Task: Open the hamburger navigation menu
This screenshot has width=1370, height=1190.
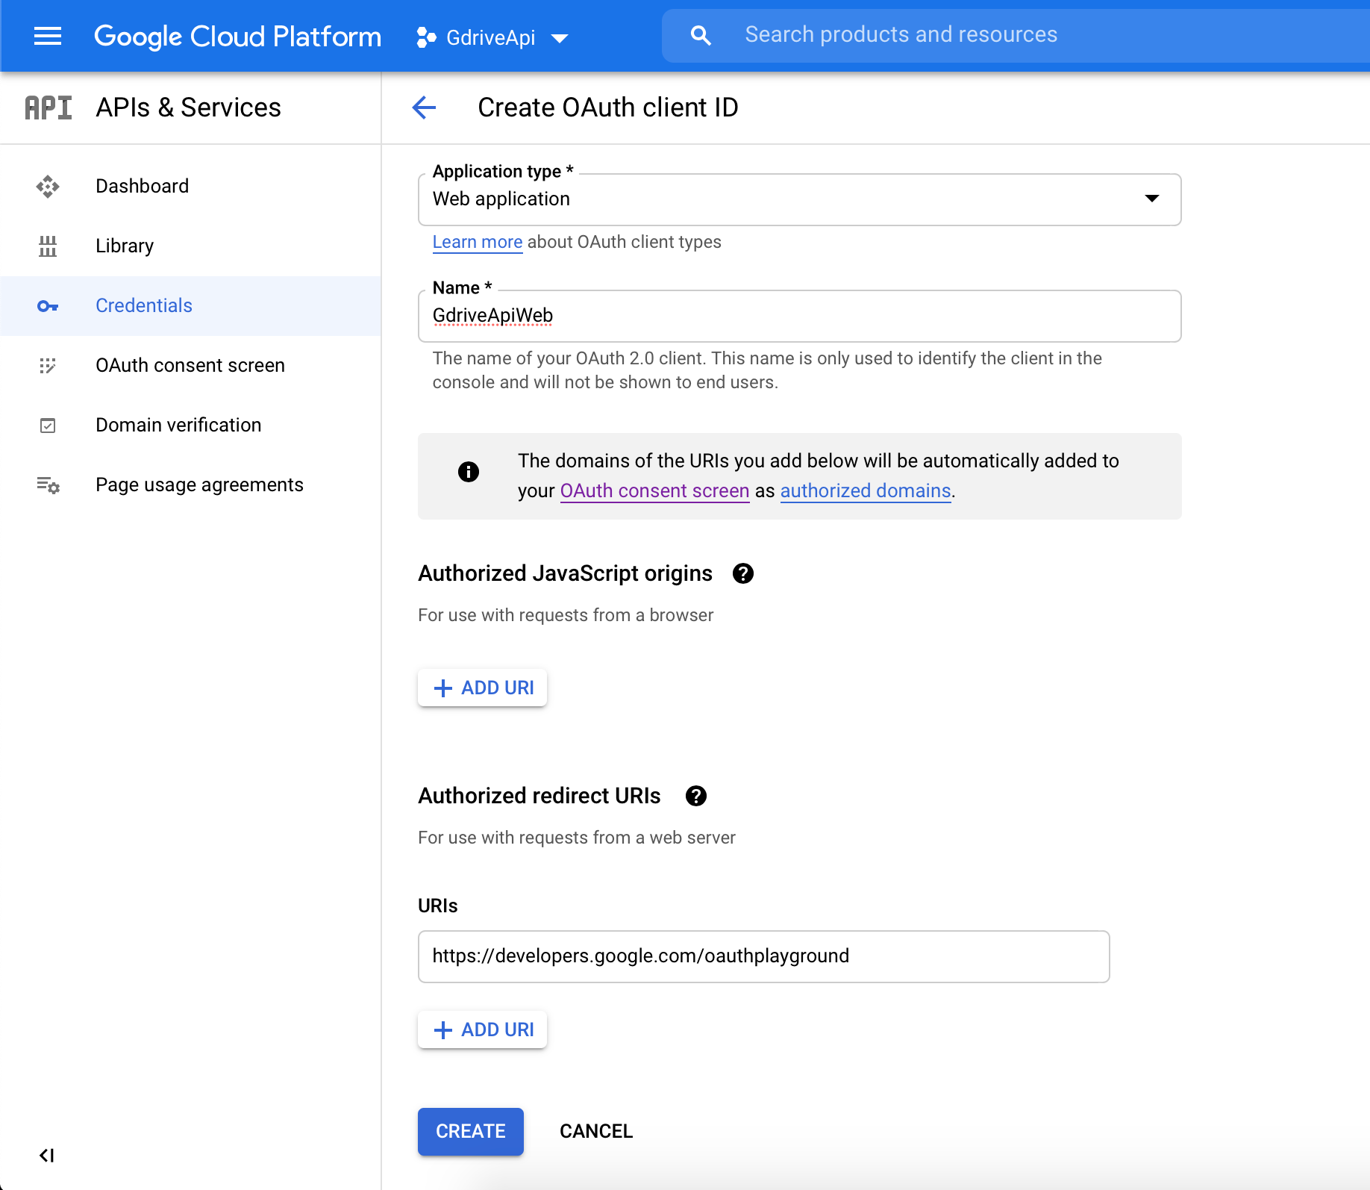Action: point(48,36)
